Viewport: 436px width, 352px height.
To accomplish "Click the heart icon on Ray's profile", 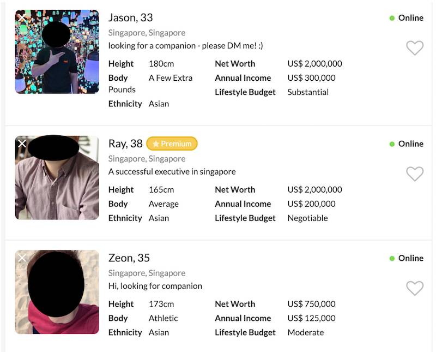I will pyautogui.click(x=415, y=174).
